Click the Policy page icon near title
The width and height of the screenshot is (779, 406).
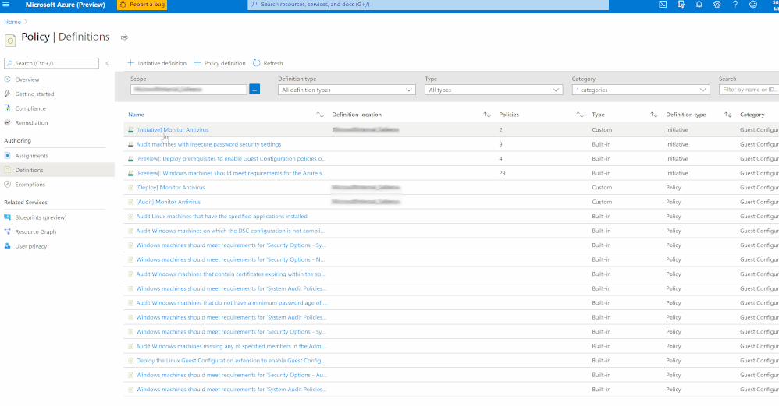coord(10,41)
